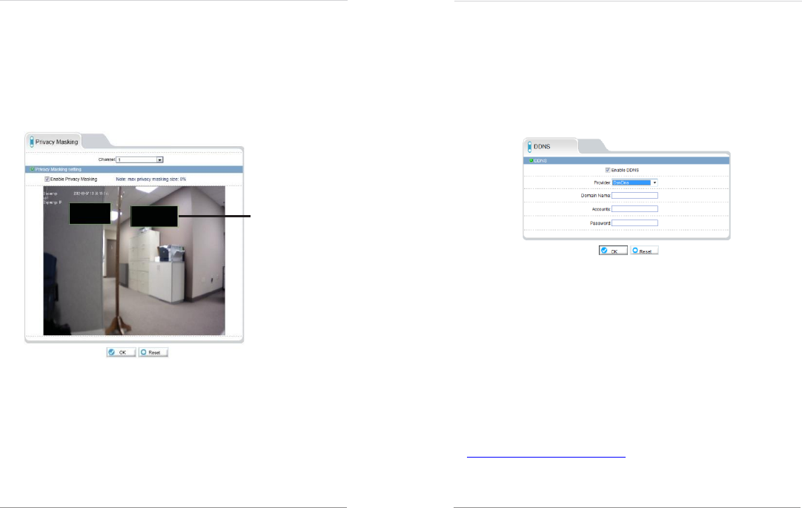Click the green icon beside DDNS section header
This screenshot has width=802, height=508.
531,161
